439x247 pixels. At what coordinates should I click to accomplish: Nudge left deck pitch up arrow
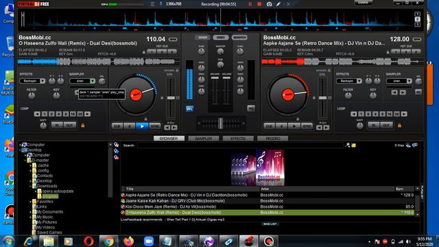click(x=174, y=128)
